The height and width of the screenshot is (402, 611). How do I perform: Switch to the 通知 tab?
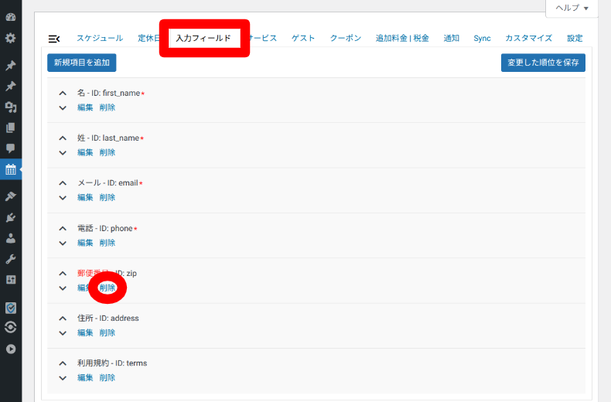click(451, 38)
